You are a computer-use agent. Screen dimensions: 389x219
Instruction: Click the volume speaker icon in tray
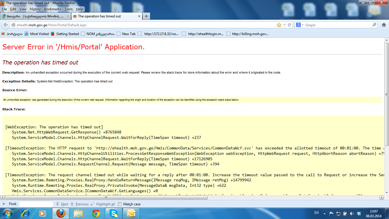351,213
